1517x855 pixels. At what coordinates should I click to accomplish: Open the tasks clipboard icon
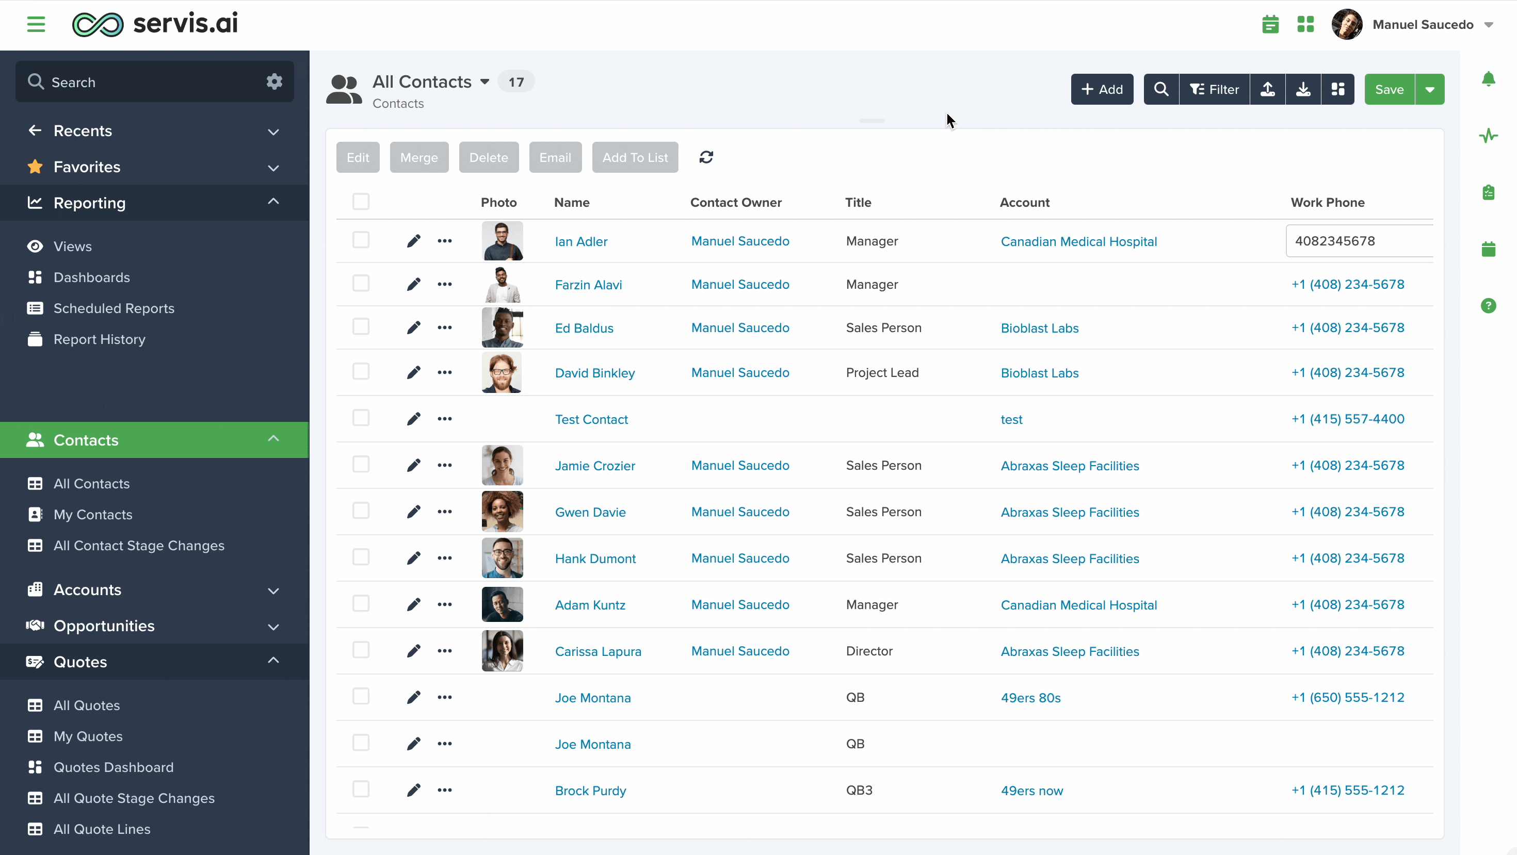click(1488, 192)
